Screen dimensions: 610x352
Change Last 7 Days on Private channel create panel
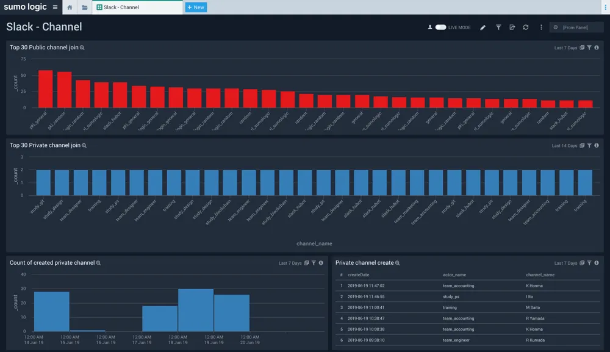(565, 264)
